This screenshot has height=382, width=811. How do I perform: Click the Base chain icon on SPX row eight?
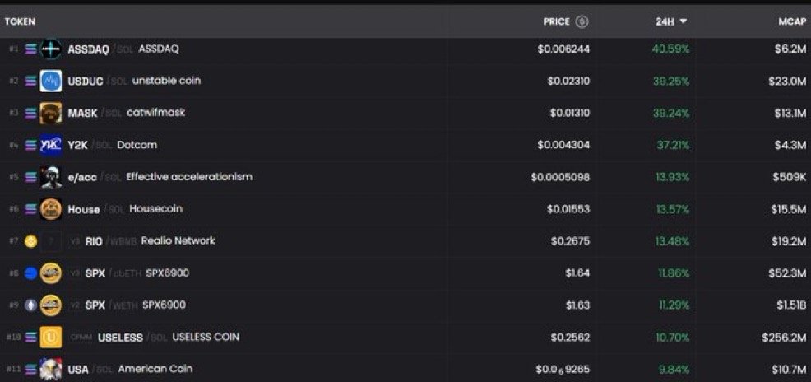(x=31, y=273)
